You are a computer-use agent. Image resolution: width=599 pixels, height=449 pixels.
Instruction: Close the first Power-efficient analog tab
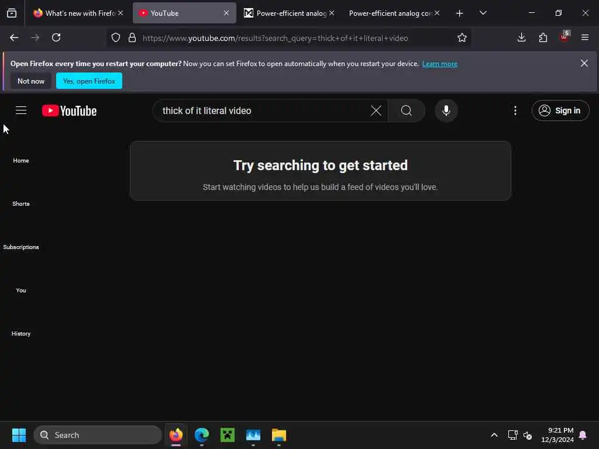pos(332,13)
